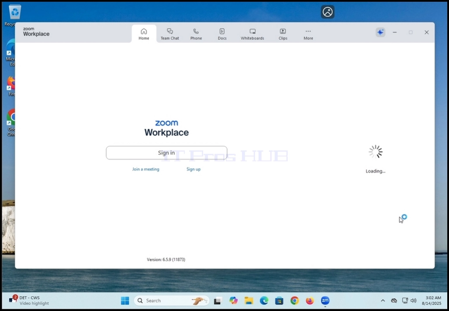Click the Sign in button
This screenshot has height=311, width=449.
click(166, 153)
